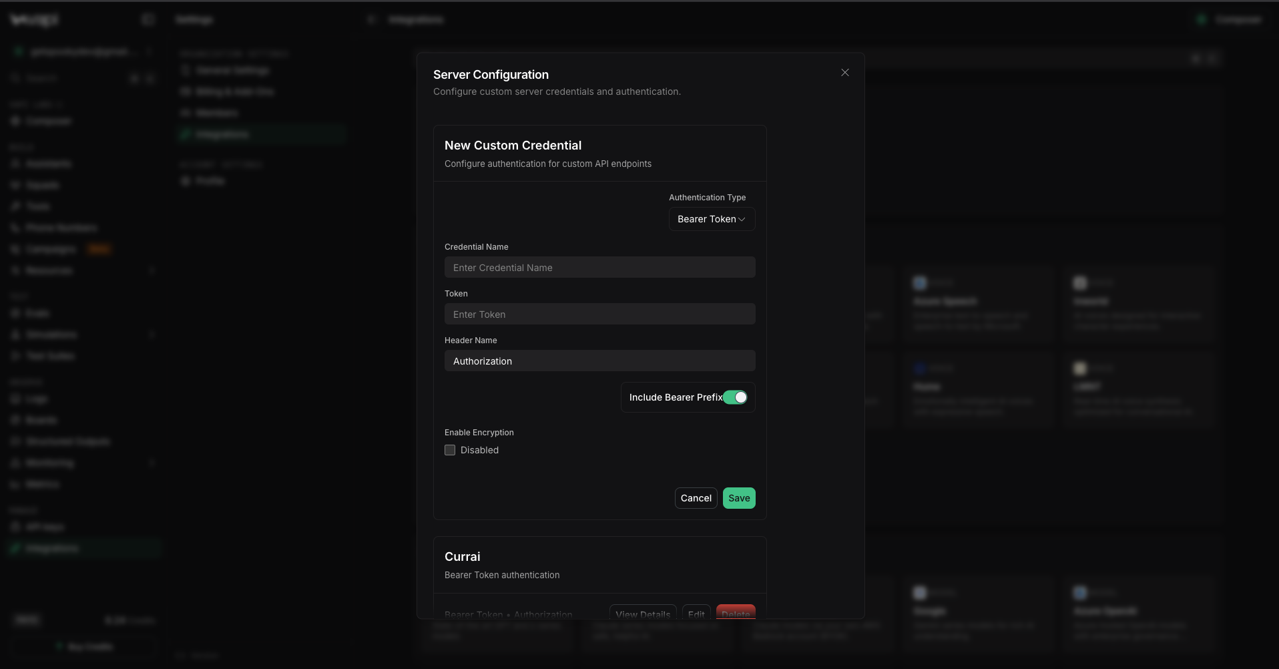Click 'Bearer Token authentication' subtitle
The height and width of the screenshot is (669, 1279).
tap(502, 575)
